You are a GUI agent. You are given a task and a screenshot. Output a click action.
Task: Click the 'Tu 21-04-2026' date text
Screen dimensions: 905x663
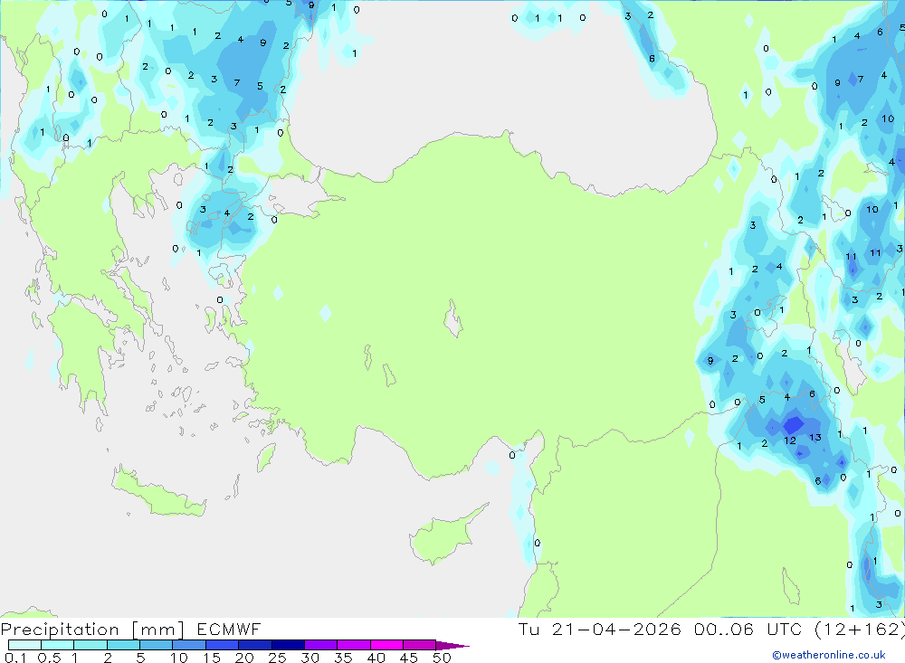click(x=599, y=630)
